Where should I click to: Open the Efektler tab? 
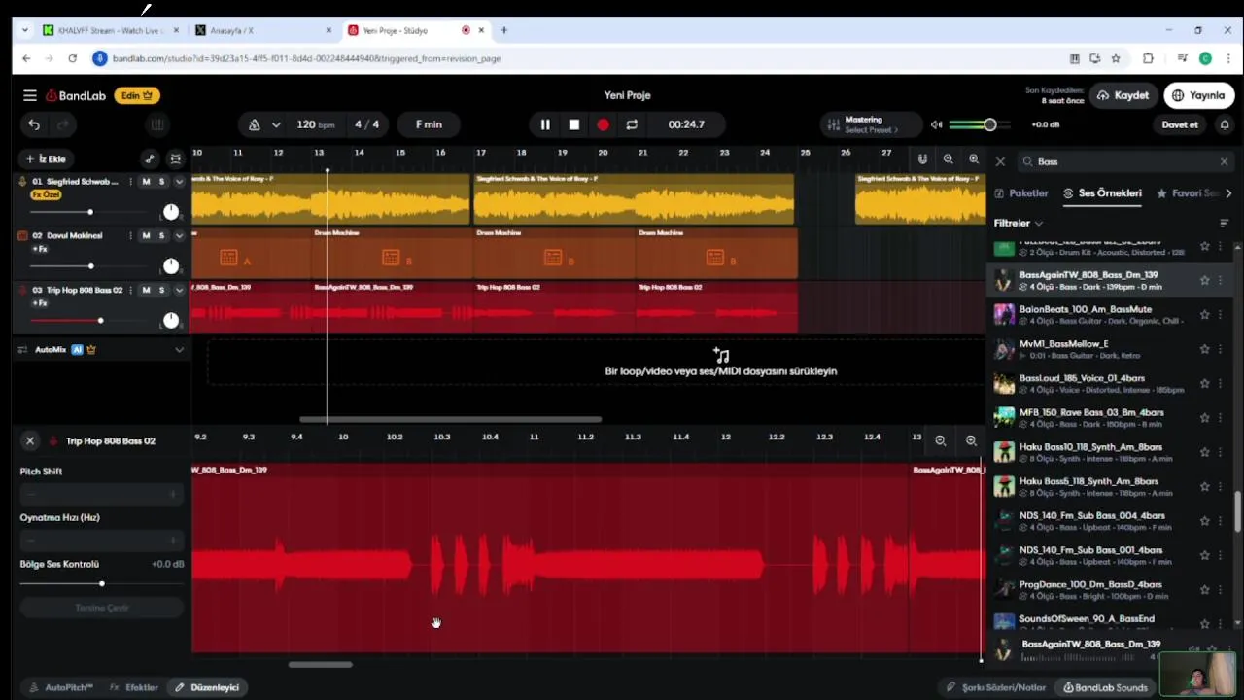(134, 687)
